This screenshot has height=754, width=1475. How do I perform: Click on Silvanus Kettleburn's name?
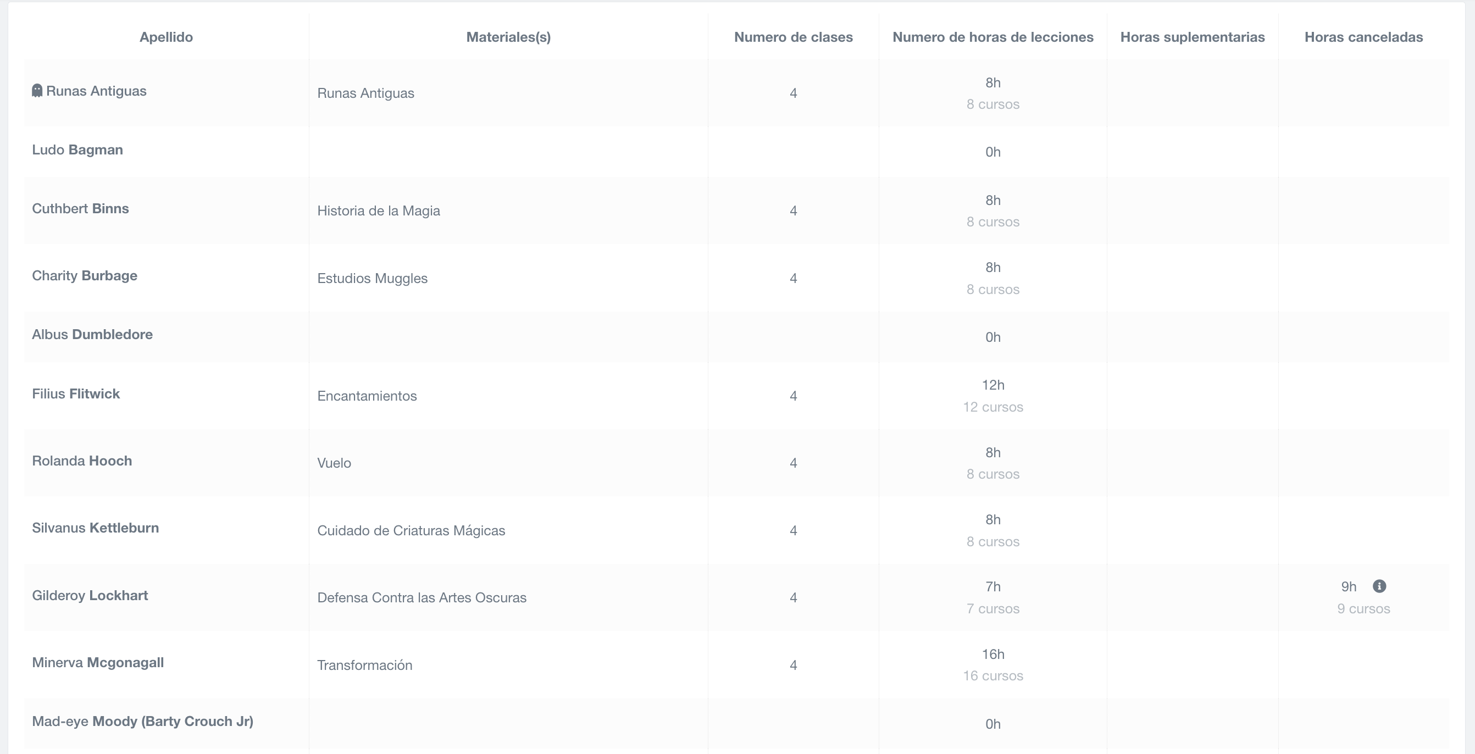[x=96, y=528]
